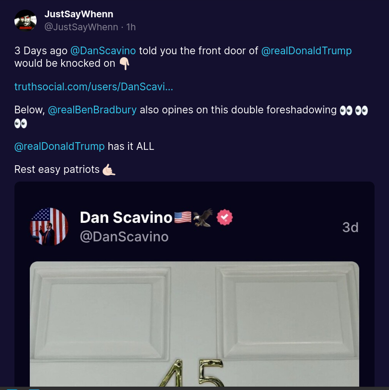Open the @DanScavino handle in the quoted post
389x390 pixels.
pyautogui.click(x=124, y=236)
